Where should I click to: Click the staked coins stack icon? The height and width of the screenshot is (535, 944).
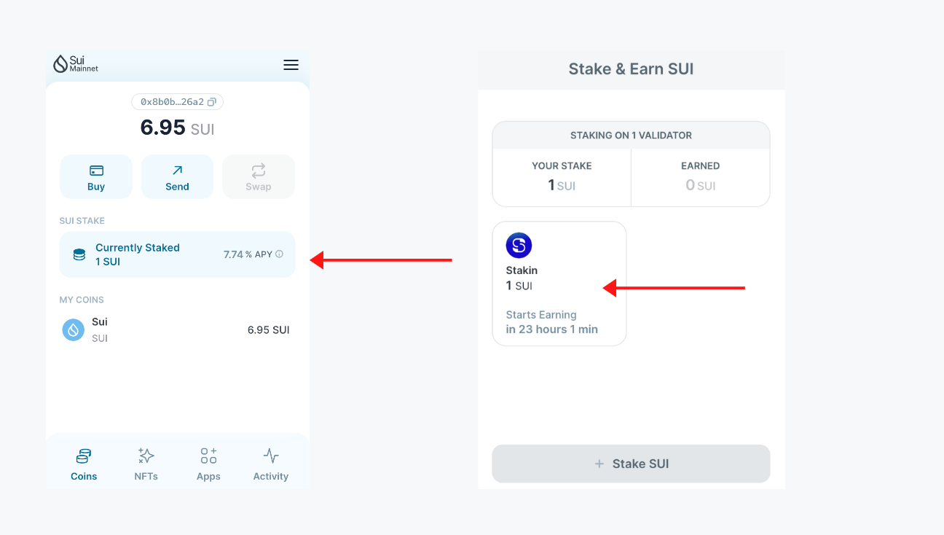(79, 254)
